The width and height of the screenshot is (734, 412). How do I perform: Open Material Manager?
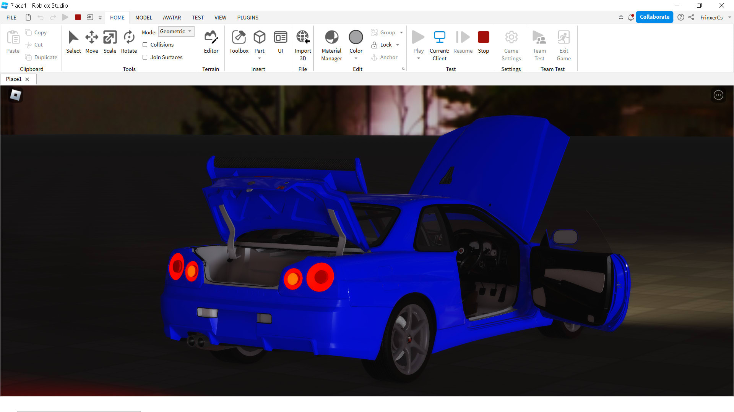(x=331, y=45)
